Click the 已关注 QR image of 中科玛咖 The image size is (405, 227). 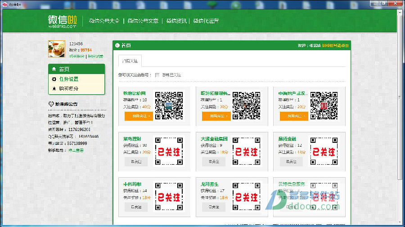point(169,196)
